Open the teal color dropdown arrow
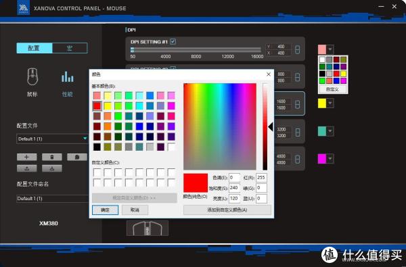This screenshot has height=267, width=406. 330,131
